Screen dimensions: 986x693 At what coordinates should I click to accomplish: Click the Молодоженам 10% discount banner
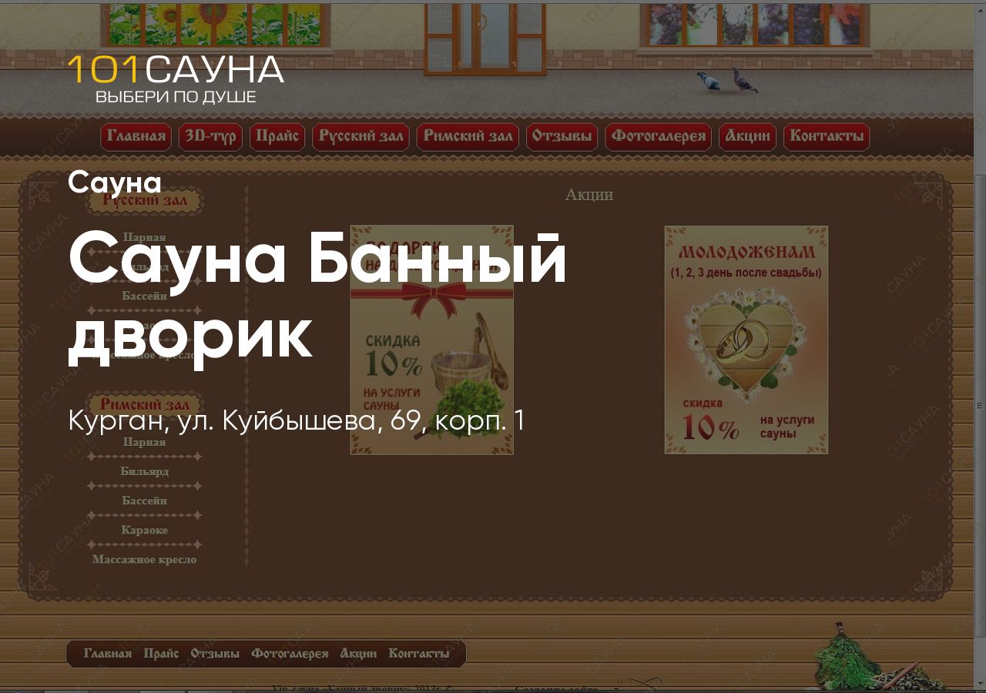pyautogui.click(x=746, y=340)
